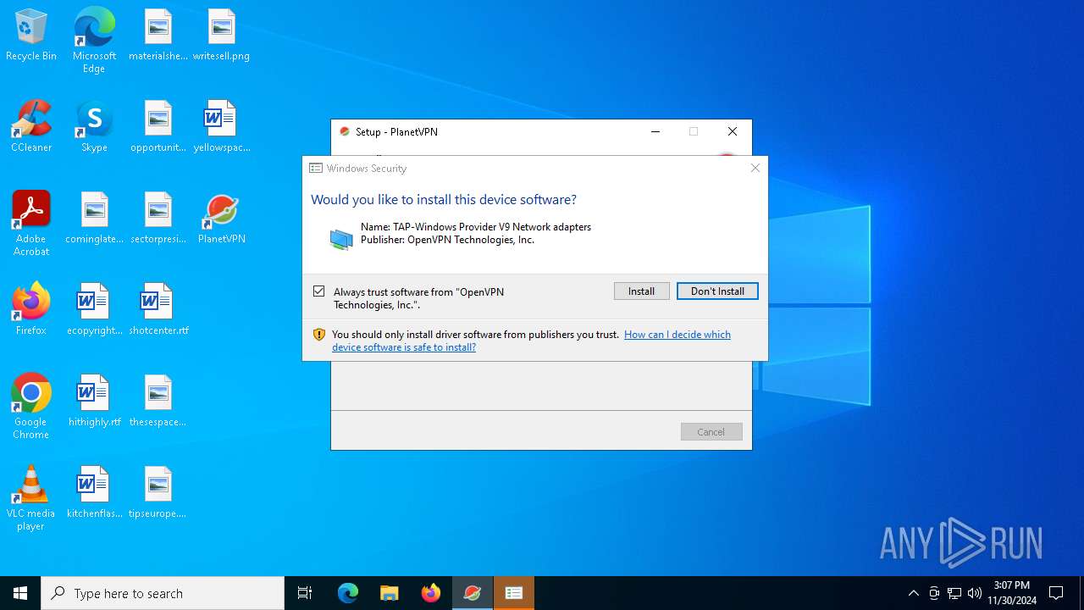The width and height of the screenshot is (1084, 610).
Task: Switch to PlanetVPN setup taskbar item
Action: point(473,593)
